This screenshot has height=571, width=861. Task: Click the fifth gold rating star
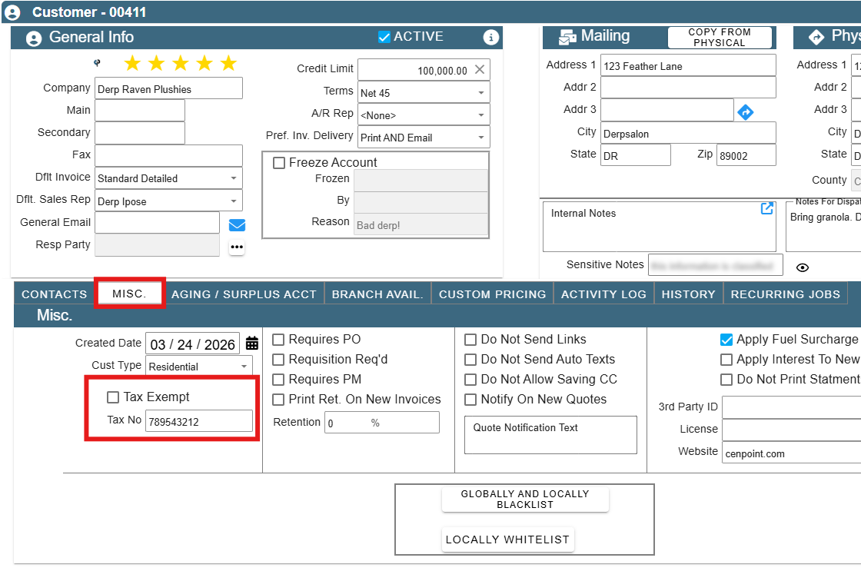pos(228,63)
